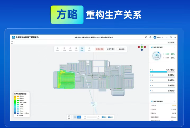Image resolution: width=190 pixels, height=128 pixels.
Task: Click the red 退出预演 button
Action: [x=99, y=49]
